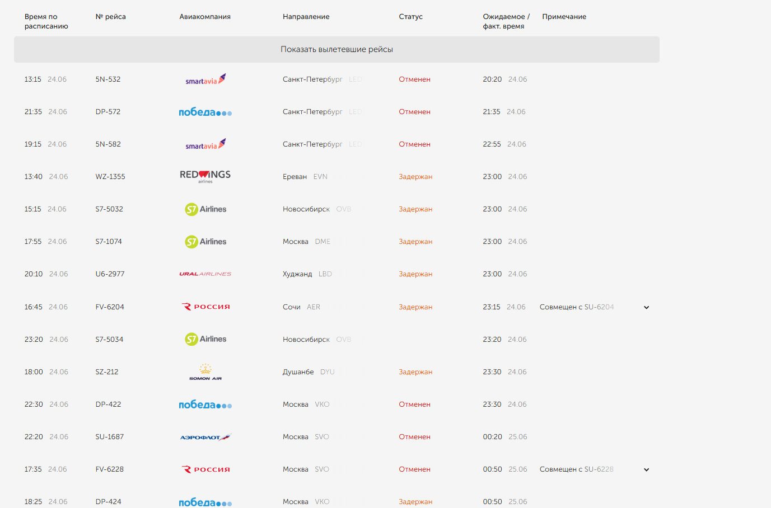
Task: Open note 'Совмещен с SU-6228'
Action: coord(577,469)
